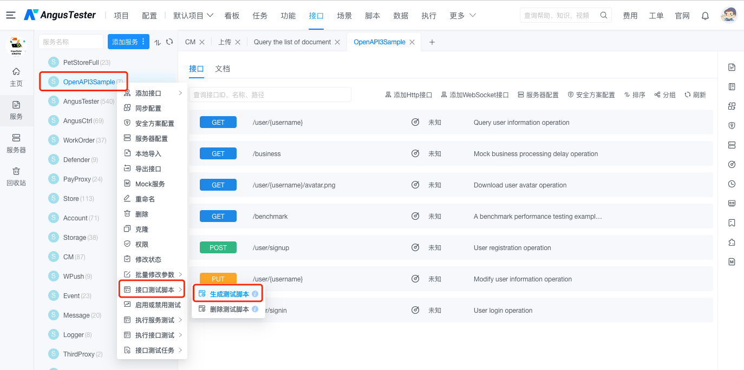Click 添加WebSocket接口 button

(x=475, y=95)
